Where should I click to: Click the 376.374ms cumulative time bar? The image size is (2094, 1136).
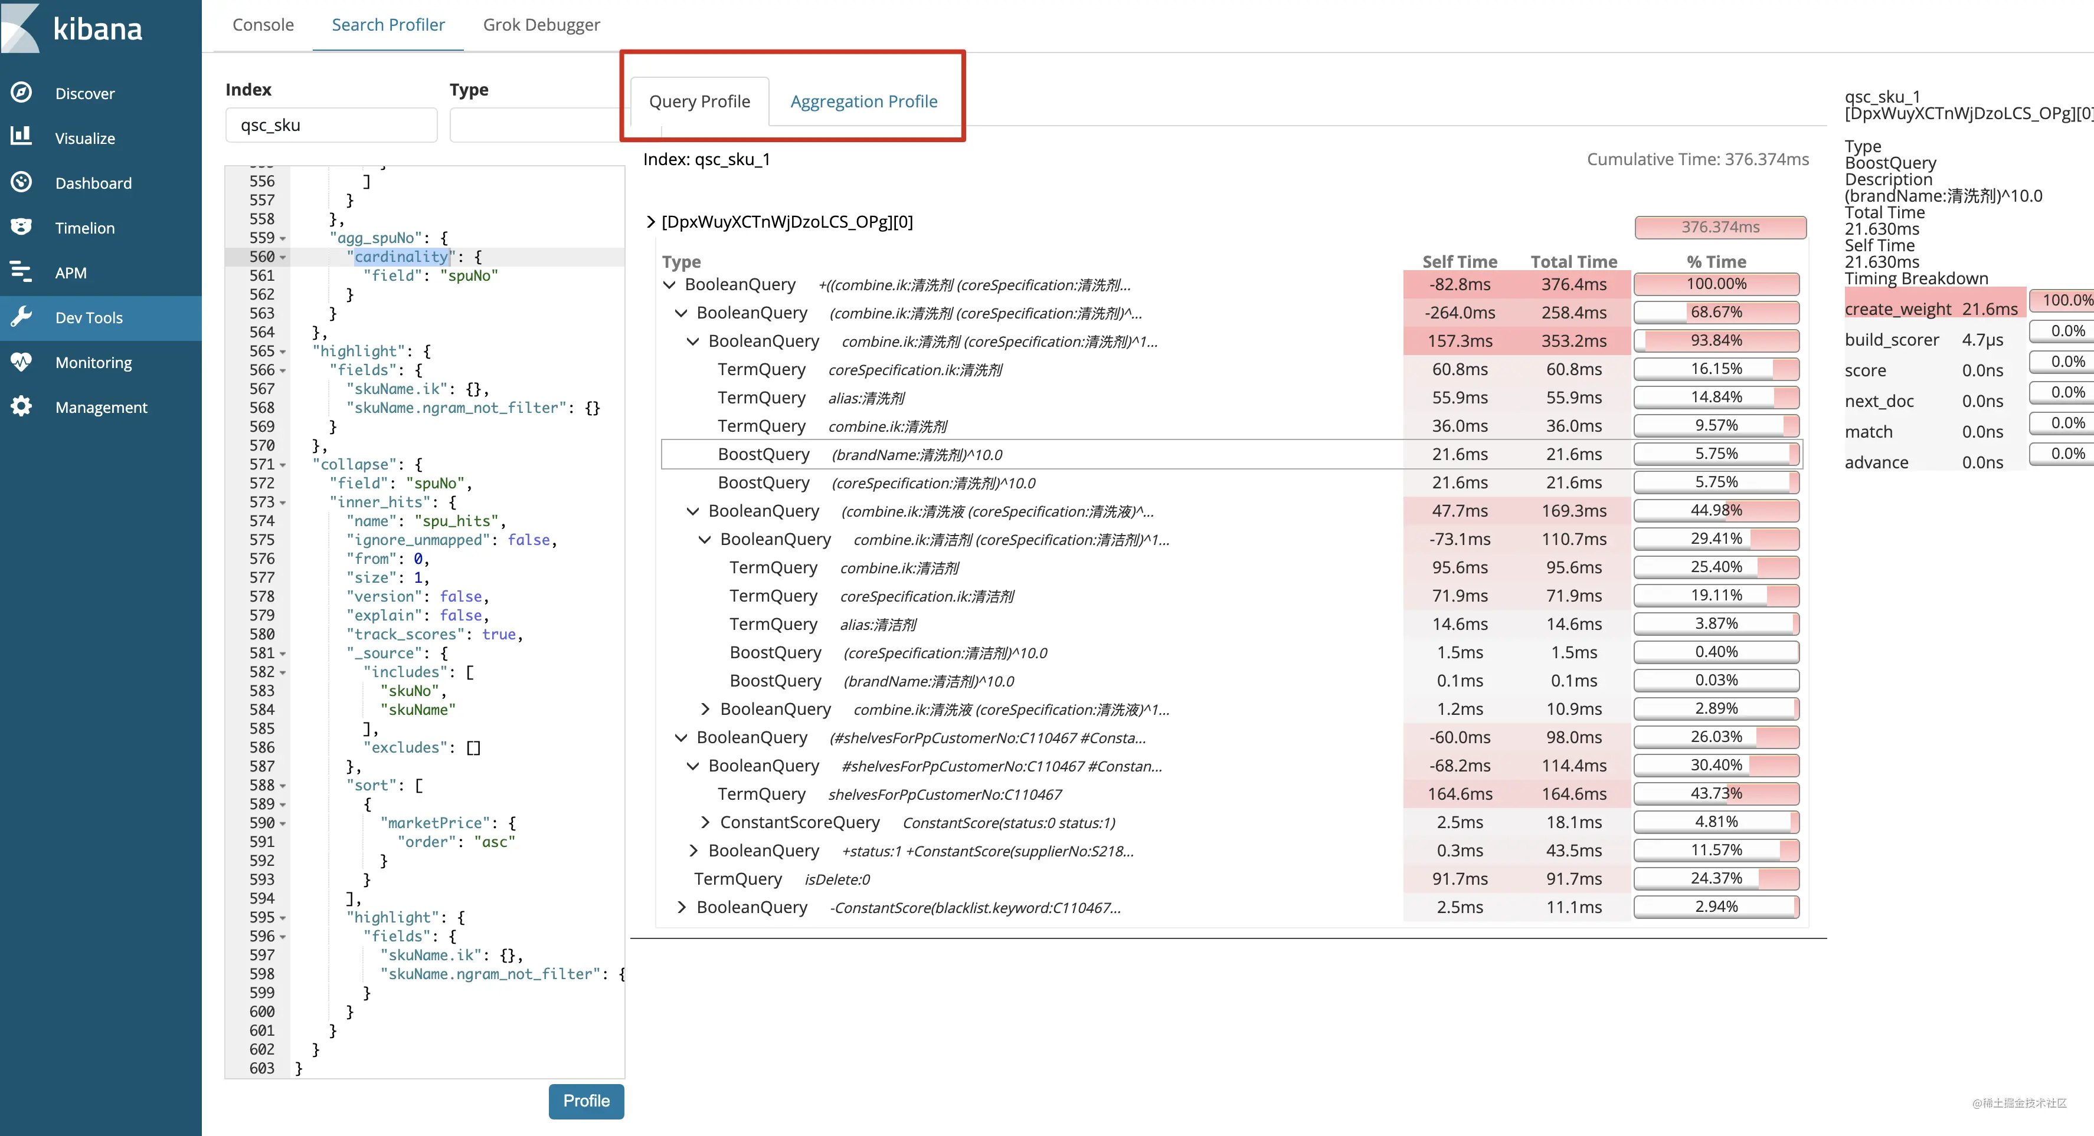1720,228
